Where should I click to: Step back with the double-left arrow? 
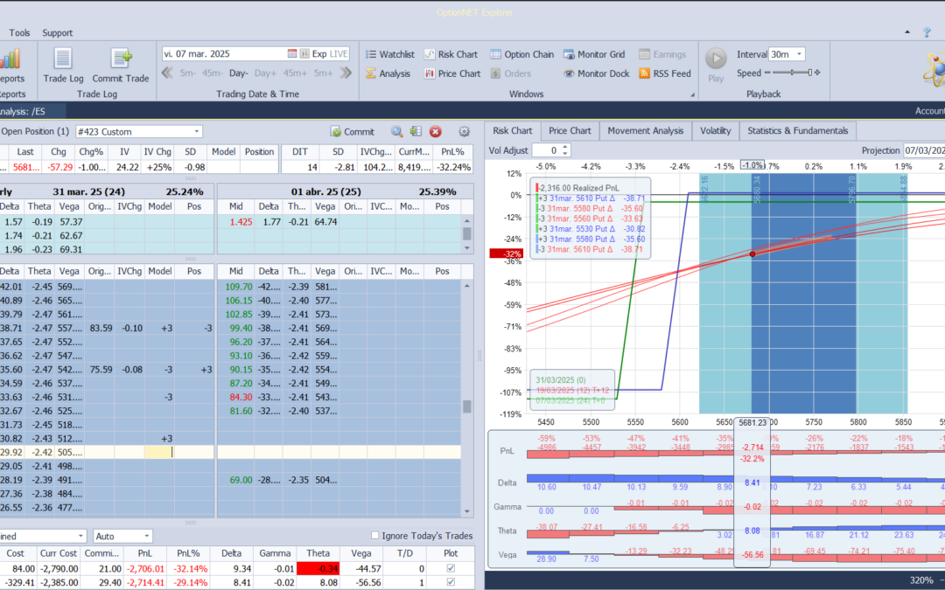click(x=167, y=73)
